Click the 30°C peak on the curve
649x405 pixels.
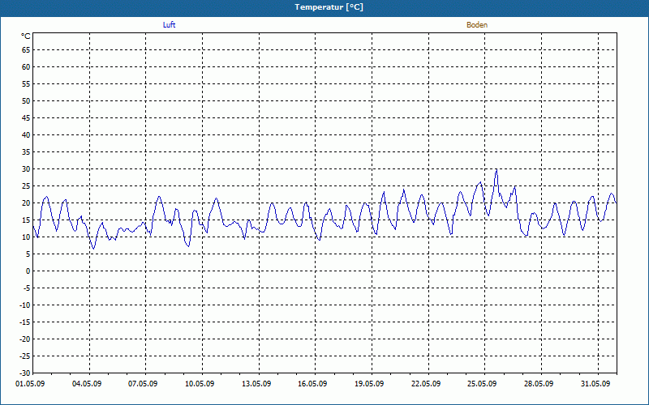(496, 169)
